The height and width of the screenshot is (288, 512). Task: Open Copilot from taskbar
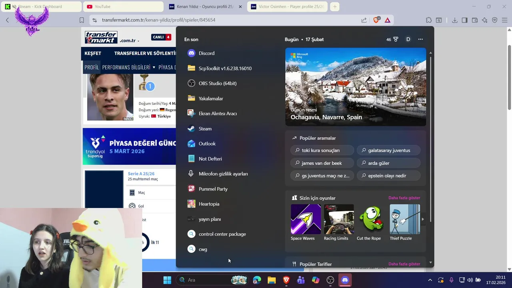pos(316,280)
